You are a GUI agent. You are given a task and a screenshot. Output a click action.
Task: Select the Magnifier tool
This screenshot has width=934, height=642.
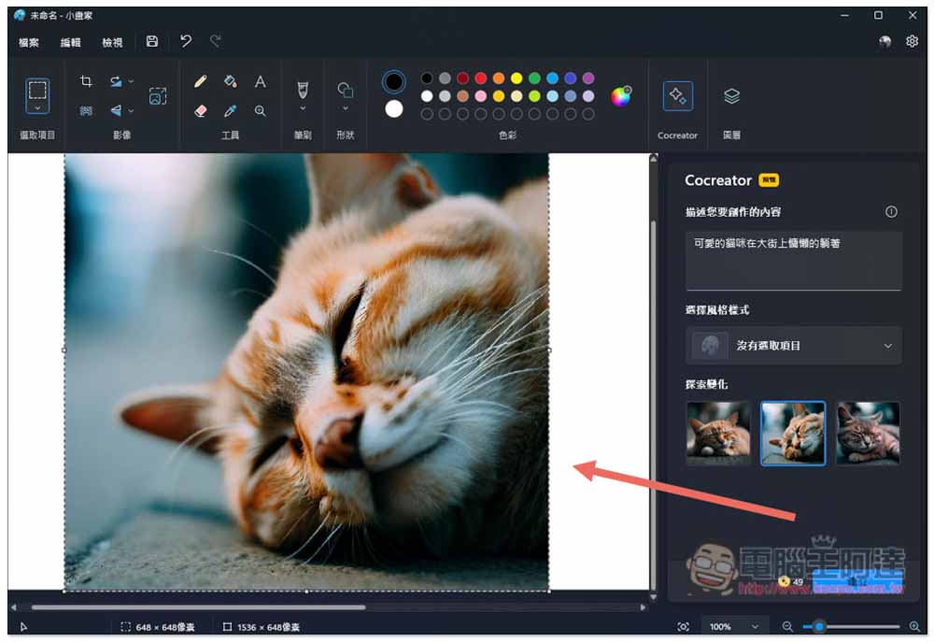tap(261, 110)
